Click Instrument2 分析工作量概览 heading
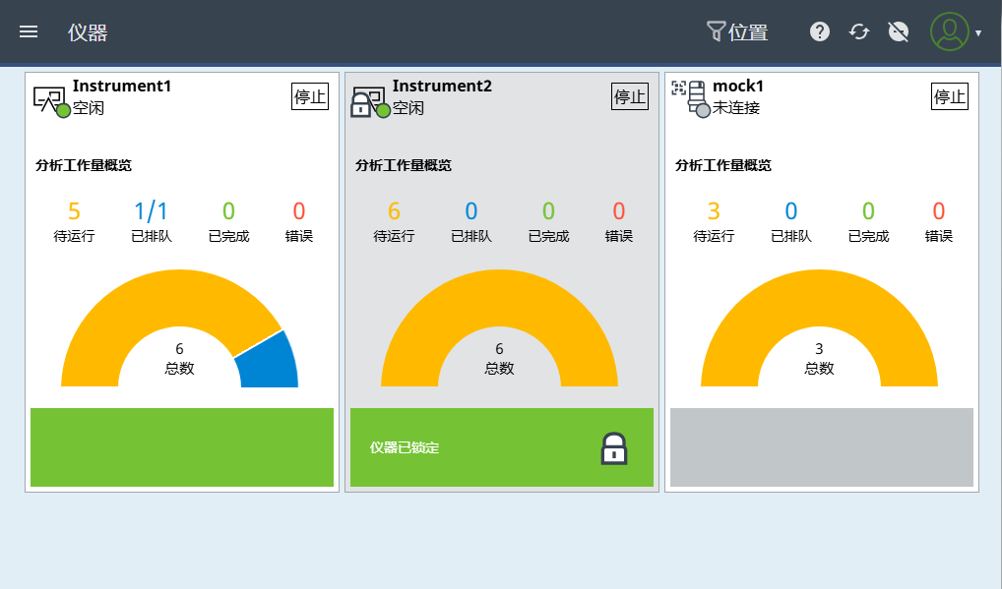Viewport: 1002px width, 589px height. click(404, 165)
